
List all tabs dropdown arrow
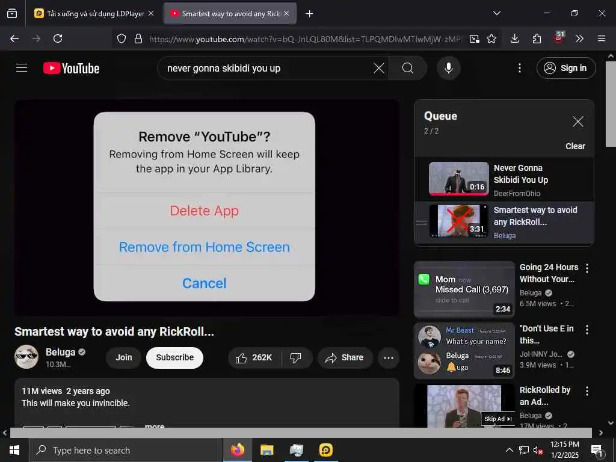coord(496,13)
